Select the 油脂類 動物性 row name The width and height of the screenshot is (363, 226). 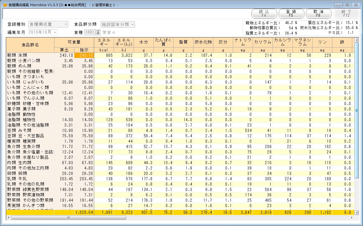coord(30,114)
